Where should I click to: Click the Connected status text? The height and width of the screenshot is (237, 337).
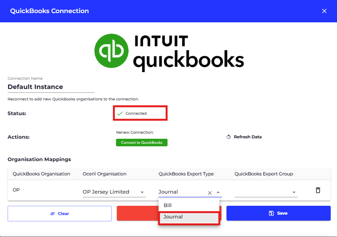136,113
